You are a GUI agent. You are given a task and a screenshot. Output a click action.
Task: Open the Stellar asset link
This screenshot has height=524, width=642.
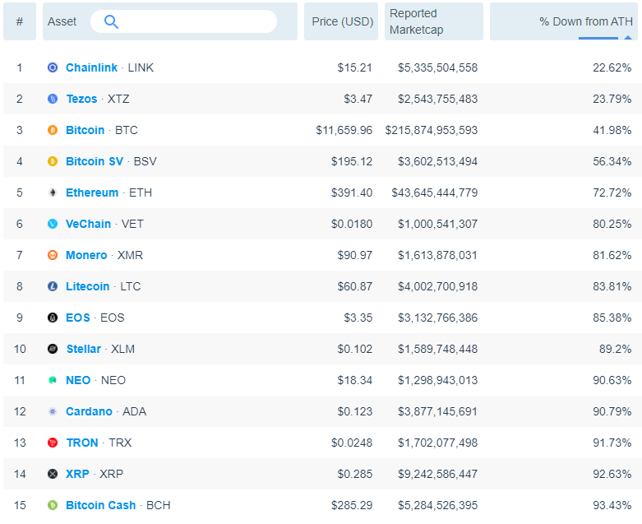coord(84,349)
